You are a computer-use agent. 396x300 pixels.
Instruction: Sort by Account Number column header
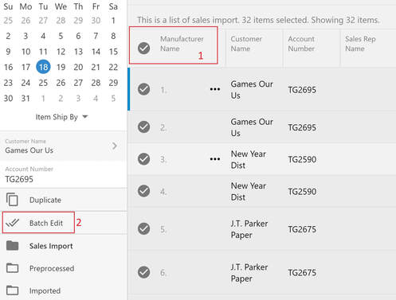click(x=301, y=44)
